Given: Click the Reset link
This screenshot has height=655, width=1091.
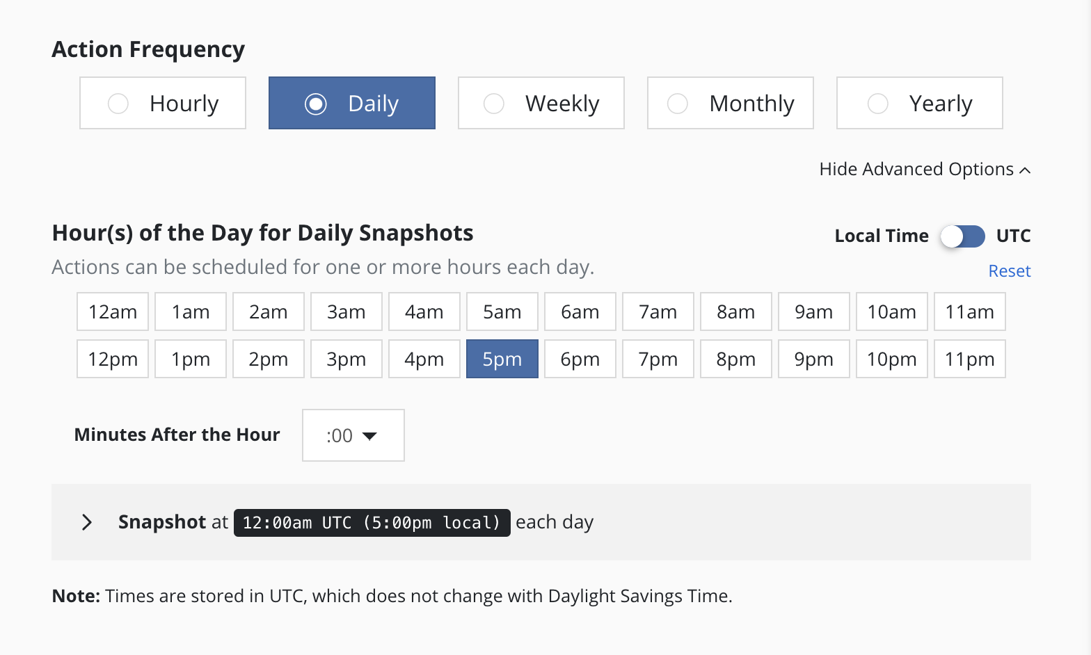Looking at the screenshot, I should (x=1009, y=271).
